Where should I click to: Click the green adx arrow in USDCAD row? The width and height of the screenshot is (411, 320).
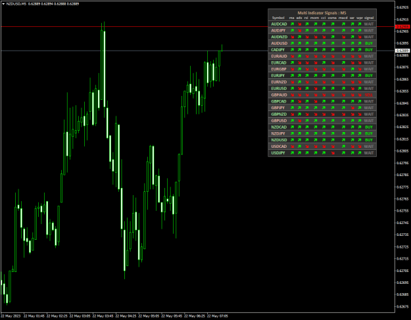(299, 147)
